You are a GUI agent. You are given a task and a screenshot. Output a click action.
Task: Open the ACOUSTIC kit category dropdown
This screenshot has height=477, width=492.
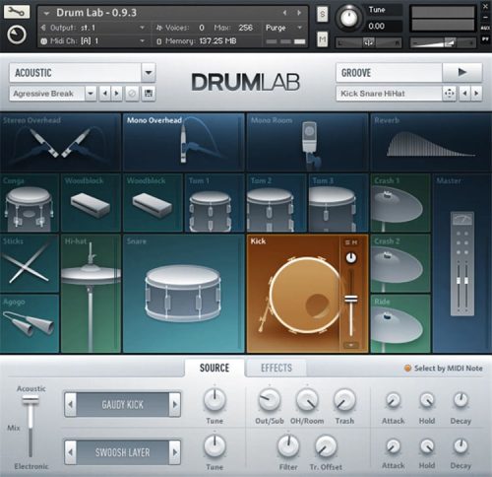(149, 72)
